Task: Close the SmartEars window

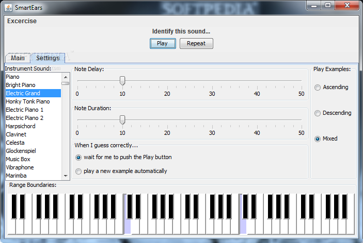Action: pyautogui.click(x=347, y=6)
